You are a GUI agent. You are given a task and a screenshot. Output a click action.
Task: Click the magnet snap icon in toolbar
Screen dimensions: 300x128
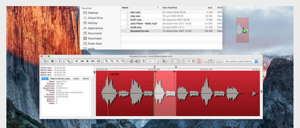coord(44,61)
